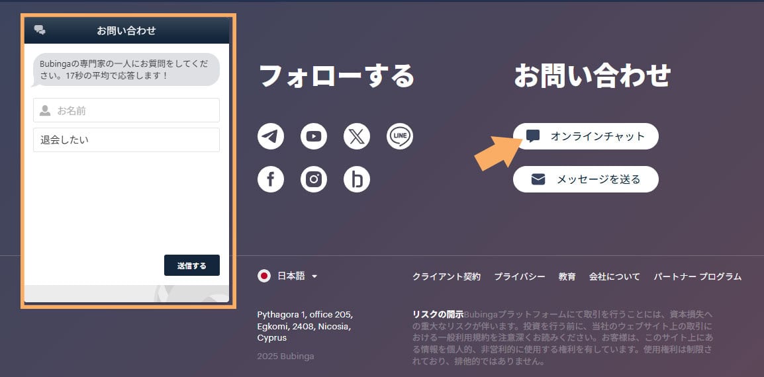Click the Japan flag icon
This screenshot has width=764, height=377.
tap(264, 276)
